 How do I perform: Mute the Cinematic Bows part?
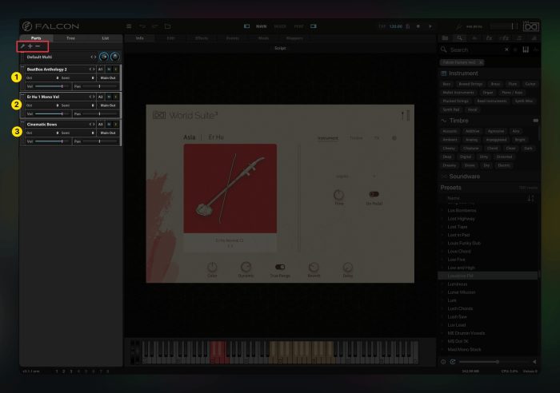point(109,124)
